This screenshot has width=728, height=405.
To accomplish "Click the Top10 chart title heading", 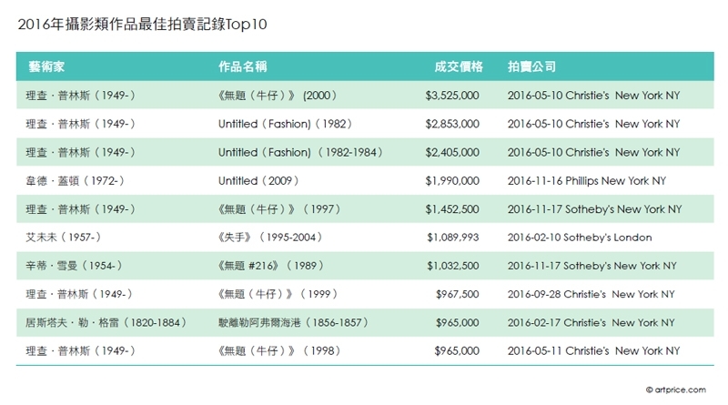I will (142, 25).
